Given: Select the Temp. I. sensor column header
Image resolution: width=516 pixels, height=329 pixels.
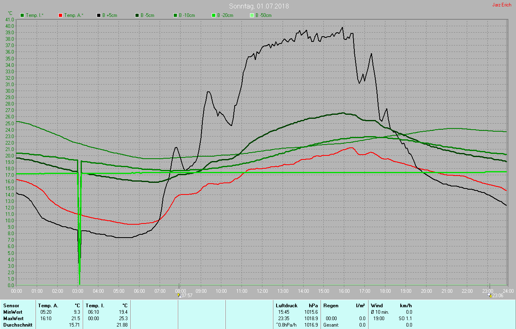Looking at the screenshot, I should (x=95, y=306).
